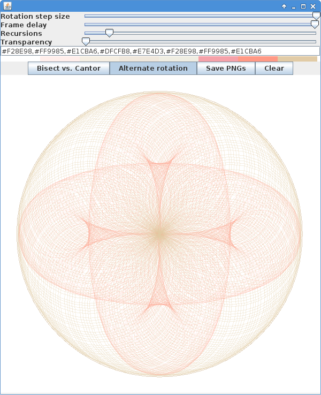Click the middle of the Transparency slider track
Image resolution: width=321 pixels, height=395 pixels.
tap(201, 42)
